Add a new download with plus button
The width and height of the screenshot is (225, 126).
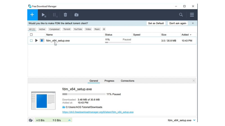click(x=32, y=15)
